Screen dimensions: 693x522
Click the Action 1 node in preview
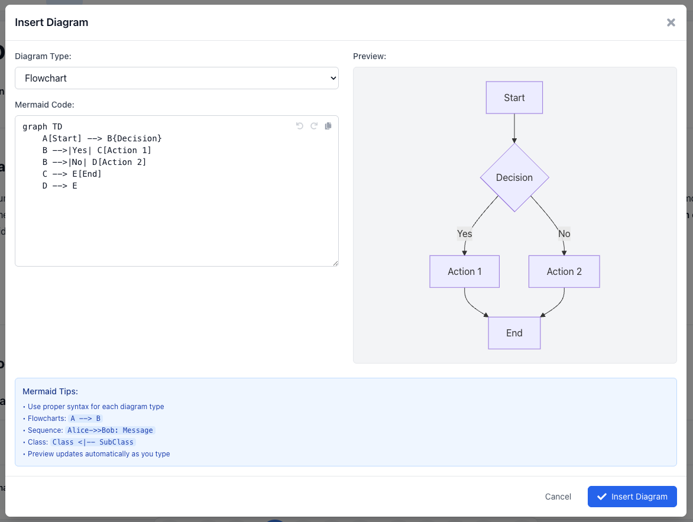[465, 271]
